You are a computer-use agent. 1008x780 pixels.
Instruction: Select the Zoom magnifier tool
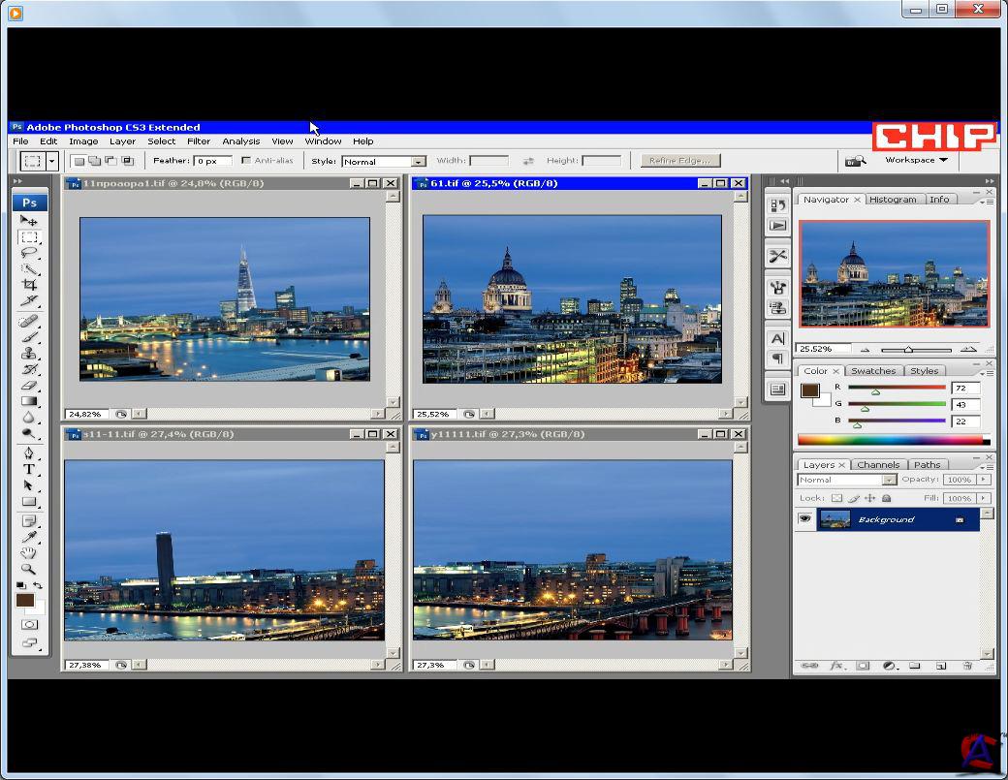(29, 570)
